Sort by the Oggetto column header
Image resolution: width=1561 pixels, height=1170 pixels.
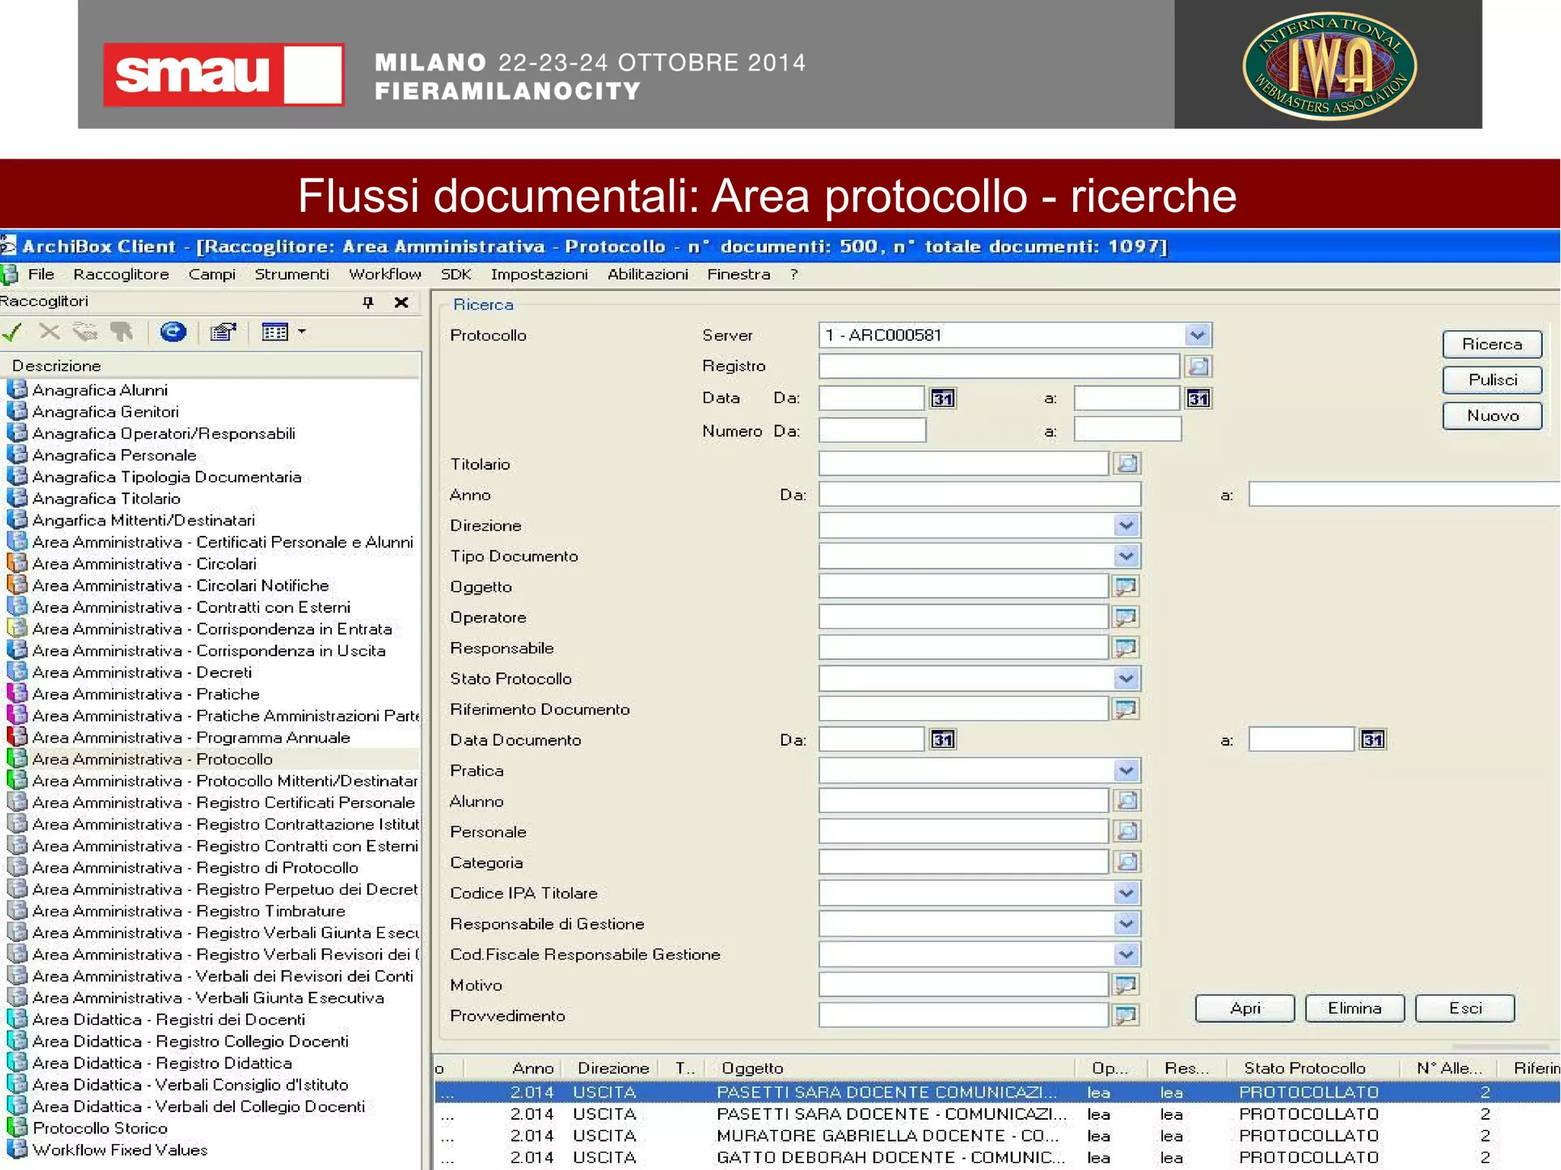coord(890,1068)
